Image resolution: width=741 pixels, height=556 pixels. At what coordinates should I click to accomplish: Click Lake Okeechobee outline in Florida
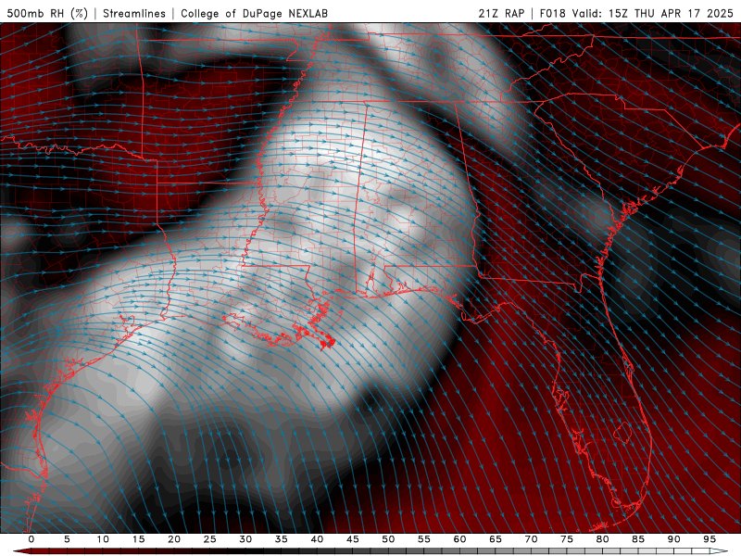[x=622, y=432]
